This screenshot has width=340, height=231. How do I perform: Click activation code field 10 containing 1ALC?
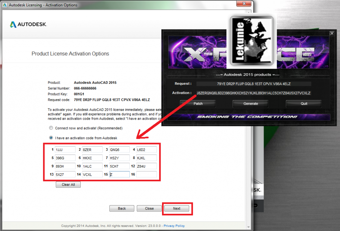tap(92, 166)
